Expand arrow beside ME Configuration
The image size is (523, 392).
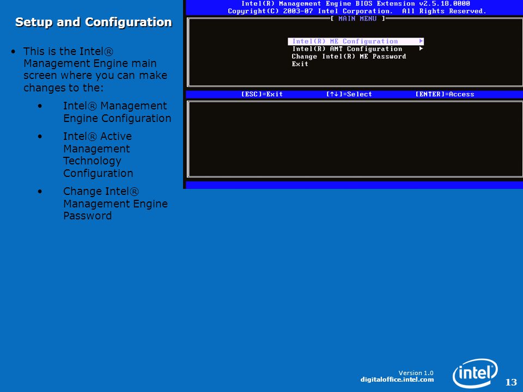point(421,41)
